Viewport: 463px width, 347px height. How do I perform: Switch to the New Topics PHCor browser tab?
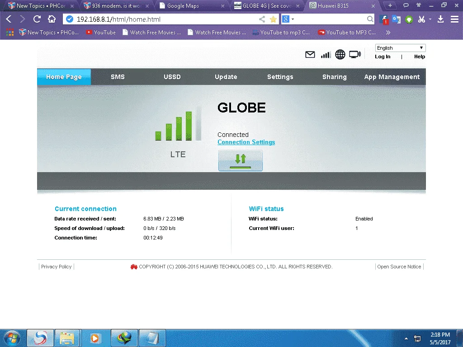[41, 5]
